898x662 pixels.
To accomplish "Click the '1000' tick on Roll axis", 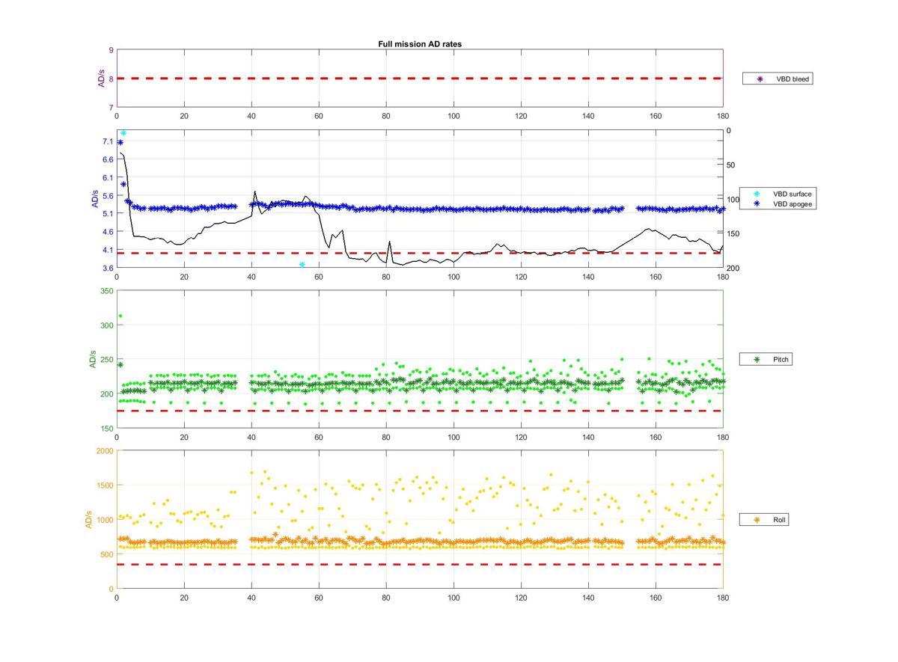I will click(105, 520).
